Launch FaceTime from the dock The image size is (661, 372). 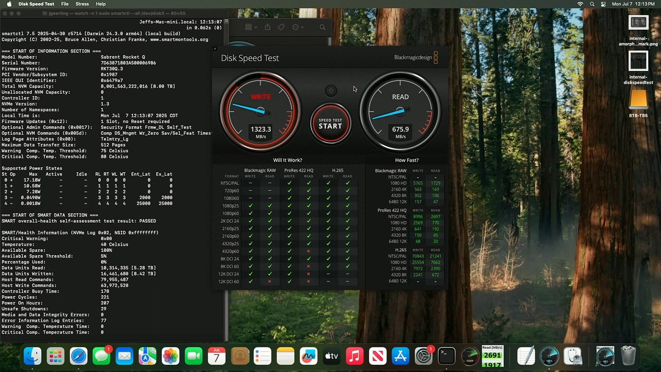194,356
